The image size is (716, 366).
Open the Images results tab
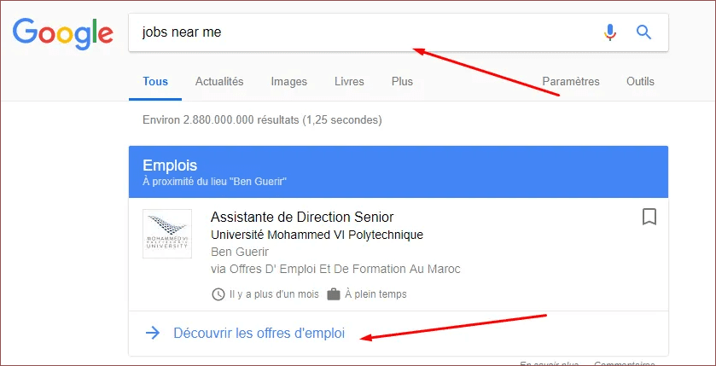[x=288, y=82]
